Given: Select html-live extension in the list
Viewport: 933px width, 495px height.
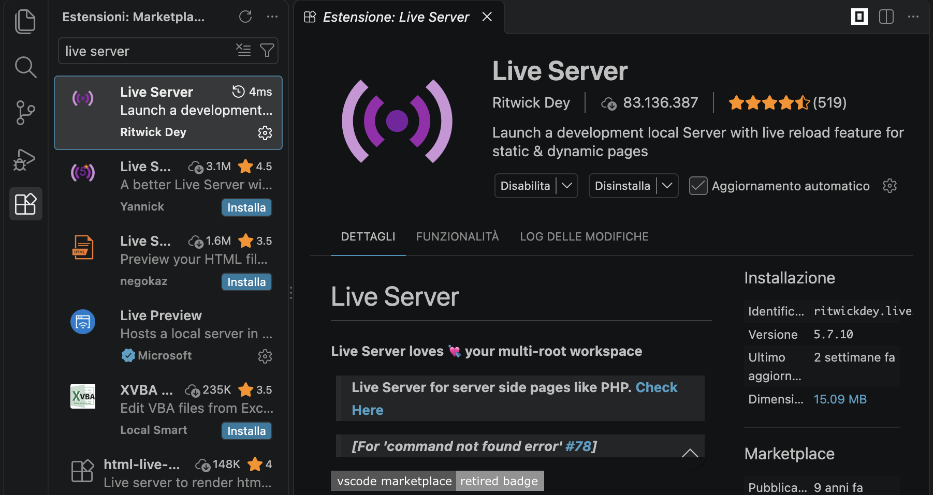Looking at the screenshot, I should click(x=168, y=472).
